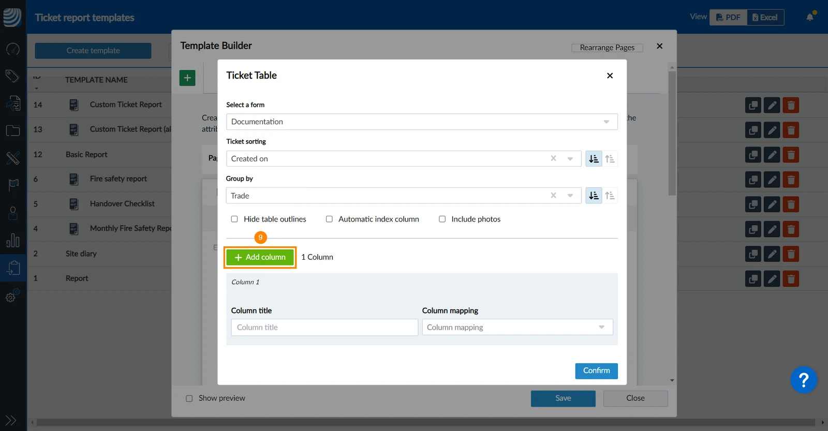
Task: Focus the Column title input field
Action: (x=324, y=327)
